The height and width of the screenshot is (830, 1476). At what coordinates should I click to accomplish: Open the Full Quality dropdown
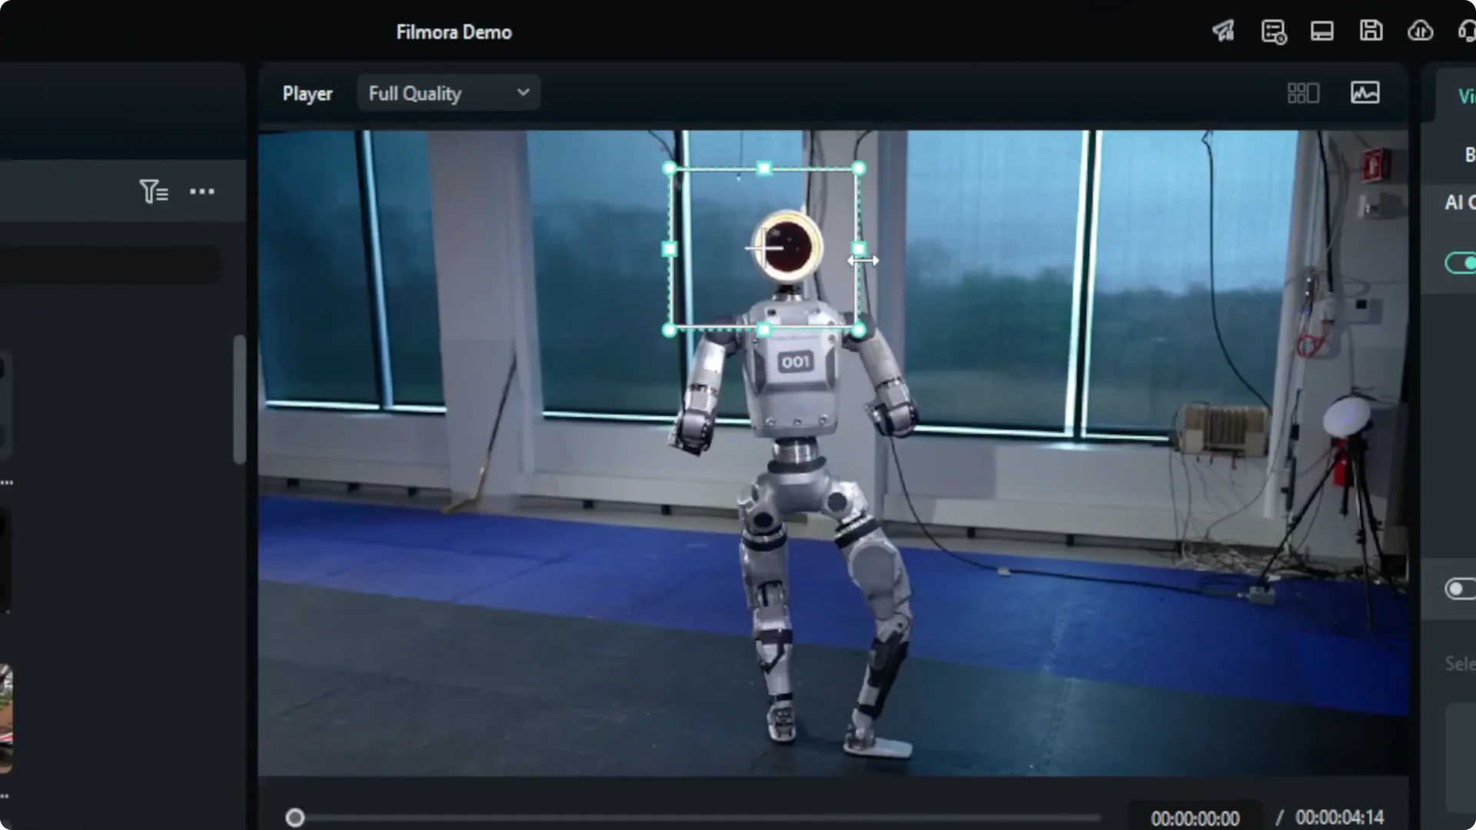pyautogui.click(x=448, y=92)
